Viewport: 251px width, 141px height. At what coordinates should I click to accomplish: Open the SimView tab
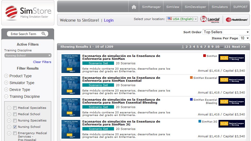click(173, 7)
